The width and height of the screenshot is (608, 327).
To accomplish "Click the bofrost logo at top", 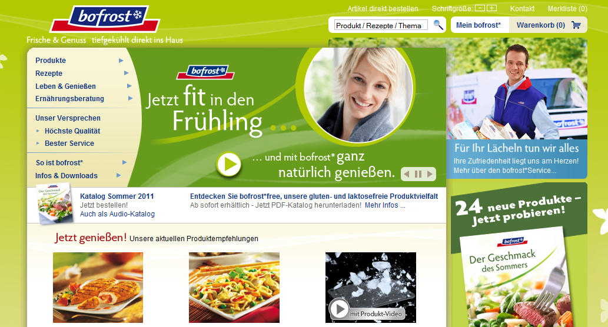I will [x=105, y=18].
